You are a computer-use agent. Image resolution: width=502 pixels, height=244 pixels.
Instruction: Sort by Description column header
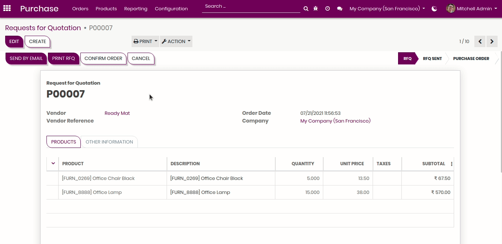(x=221, y=164)
